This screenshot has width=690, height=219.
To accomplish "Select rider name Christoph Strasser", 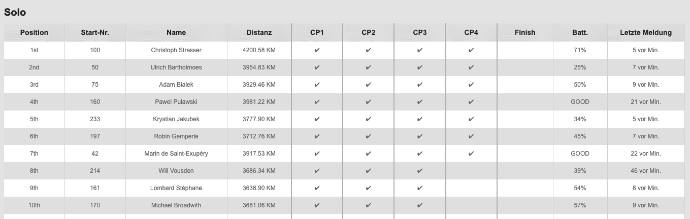I will (x=176, y=50).
